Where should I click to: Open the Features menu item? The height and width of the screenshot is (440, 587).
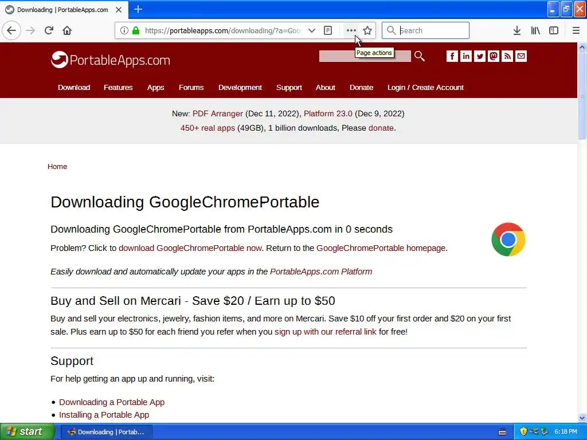coord(118,87)
